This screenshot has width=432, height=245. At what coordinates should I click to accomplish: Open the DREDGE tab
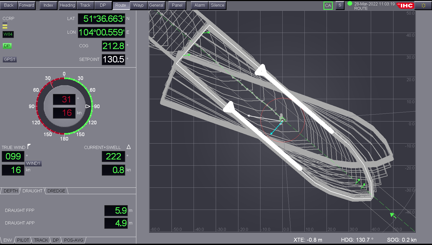(56, 191)
